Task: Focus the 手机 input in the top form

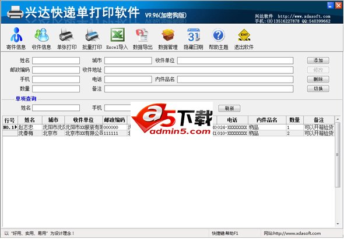Action: (56, 80)
